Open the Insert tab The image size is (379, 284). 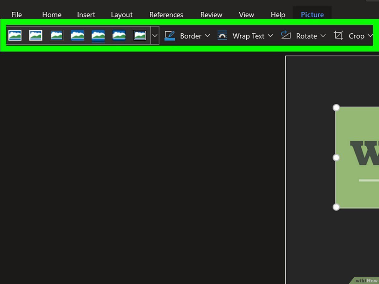pos(86,15)
